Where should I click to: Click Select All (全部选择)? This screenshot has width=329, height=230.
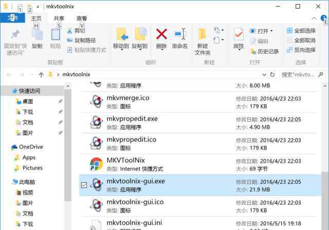click(301, 31)
